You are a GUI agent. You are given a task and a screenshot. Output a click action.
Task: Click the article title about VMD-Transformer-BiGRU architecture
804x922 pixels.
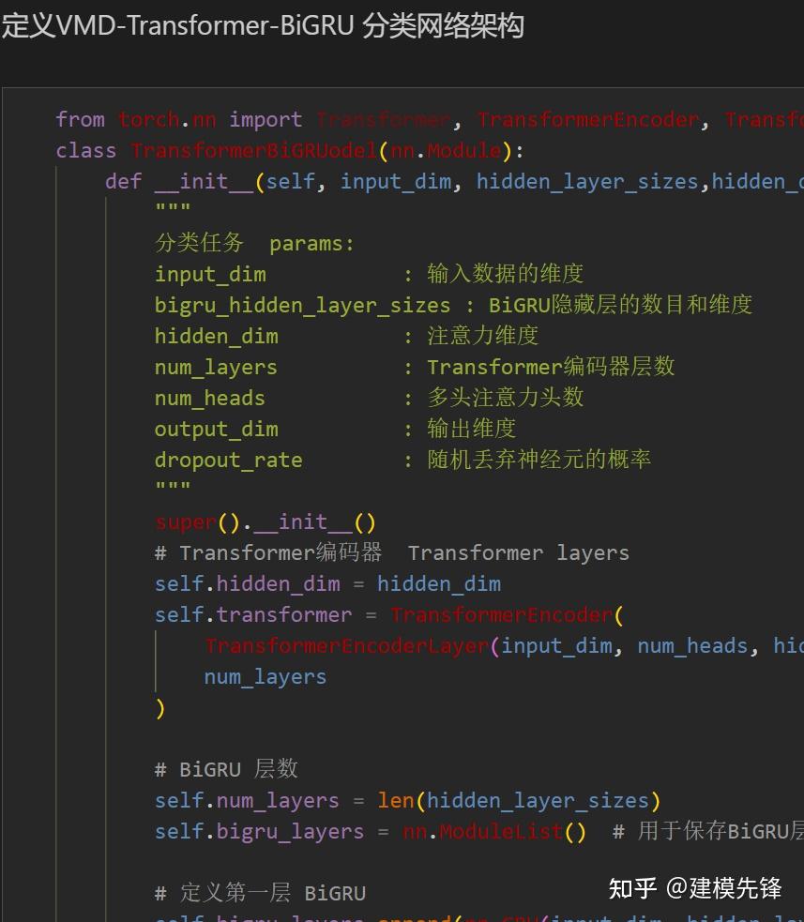[x=263, y=26]
